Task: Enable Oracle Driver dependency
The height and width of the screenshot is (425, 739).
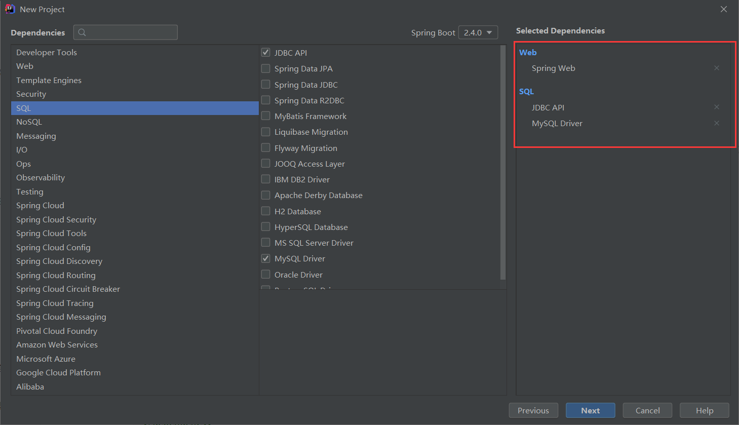Action: 265,274
